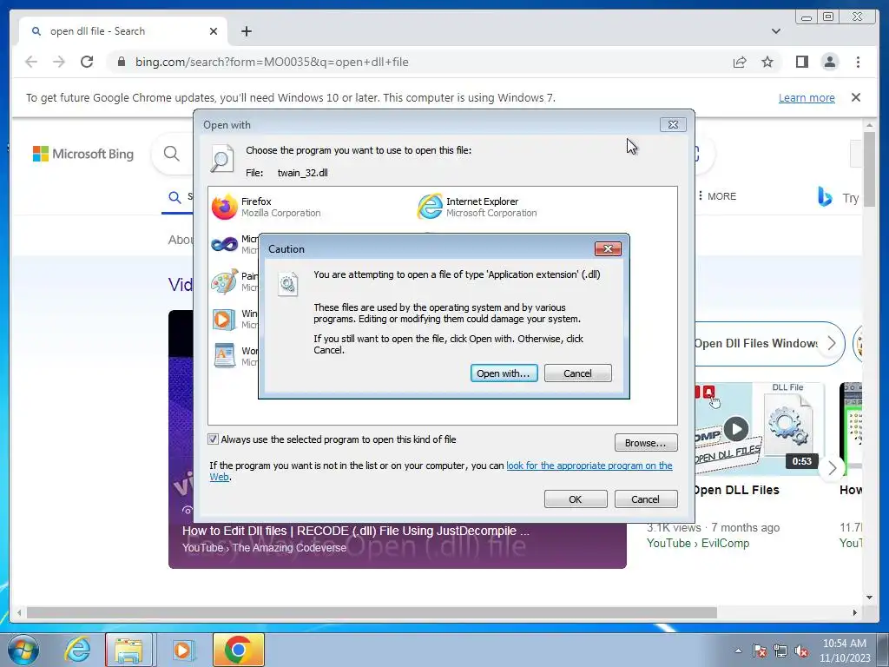Click the Bing chat icon

(x=825, y=197)
